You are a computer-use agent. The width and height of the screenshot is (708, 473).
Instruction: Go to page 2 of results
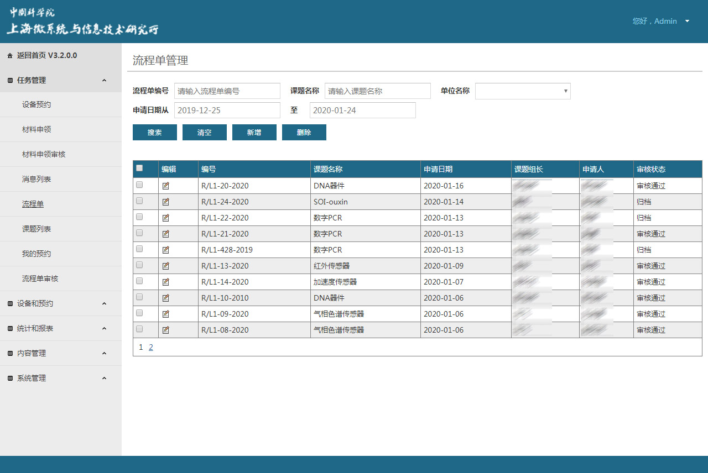(x=151, y=348)
